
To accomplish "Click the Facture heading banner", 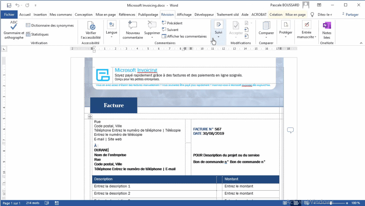I will pos(114,105).
